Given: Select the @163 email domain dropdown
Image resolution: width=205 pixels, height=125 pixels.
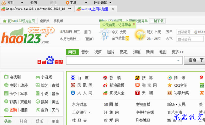Looking at the screenshot, I should [199, 32].
